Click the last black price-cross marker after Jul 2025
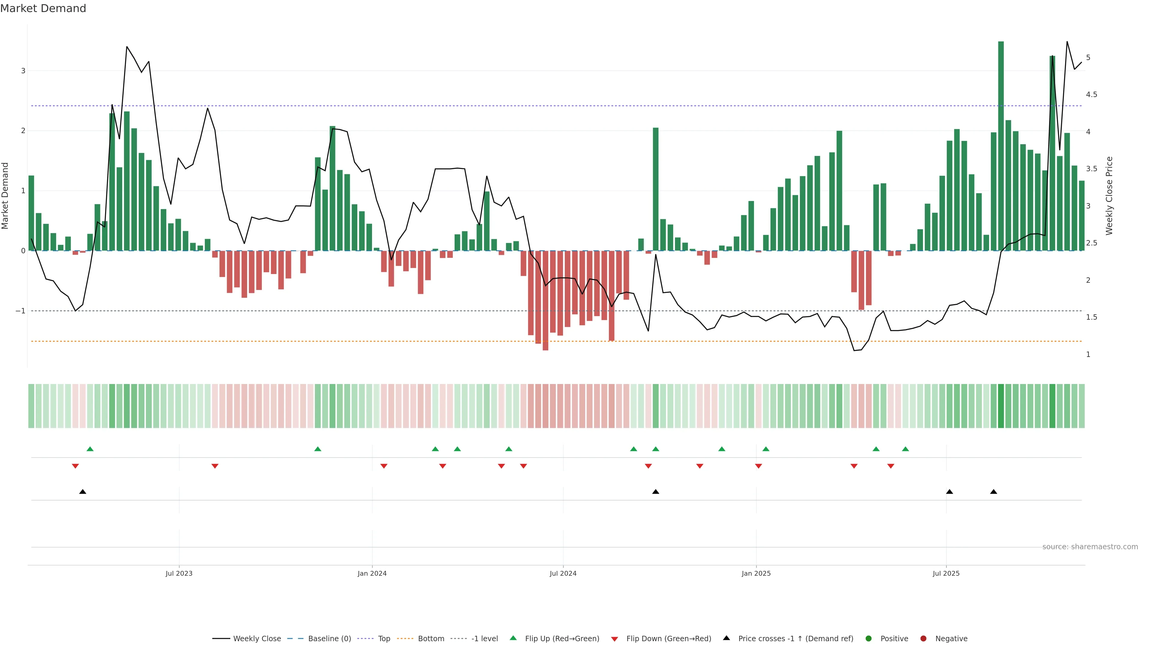This screenshot has height=649, width=1153. [x=994, y=492]
